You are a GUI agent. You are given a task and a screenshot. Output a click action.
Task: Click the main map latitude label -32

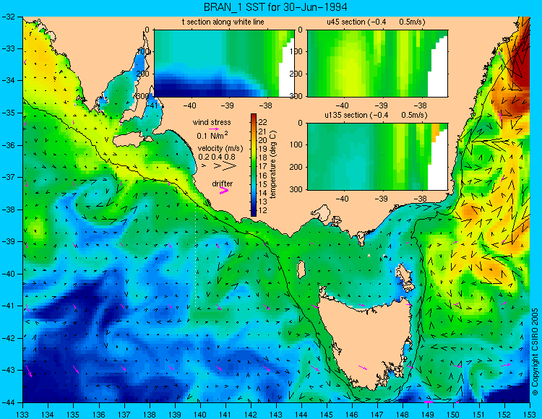pyautogui.click(x=8, y=17)
